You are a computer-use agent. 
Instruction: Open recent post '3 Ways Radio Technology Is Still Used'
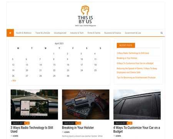(133, 53)
